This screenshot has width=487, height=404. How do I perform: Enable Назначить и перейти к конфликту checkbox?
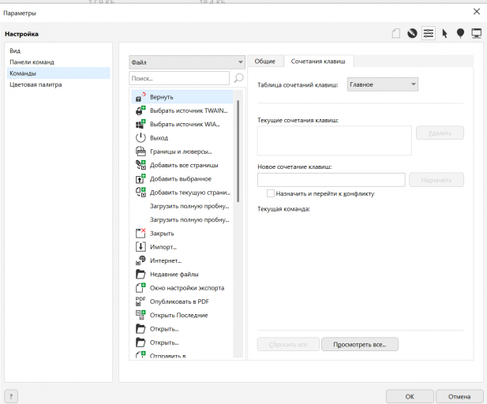click(271, 193)
